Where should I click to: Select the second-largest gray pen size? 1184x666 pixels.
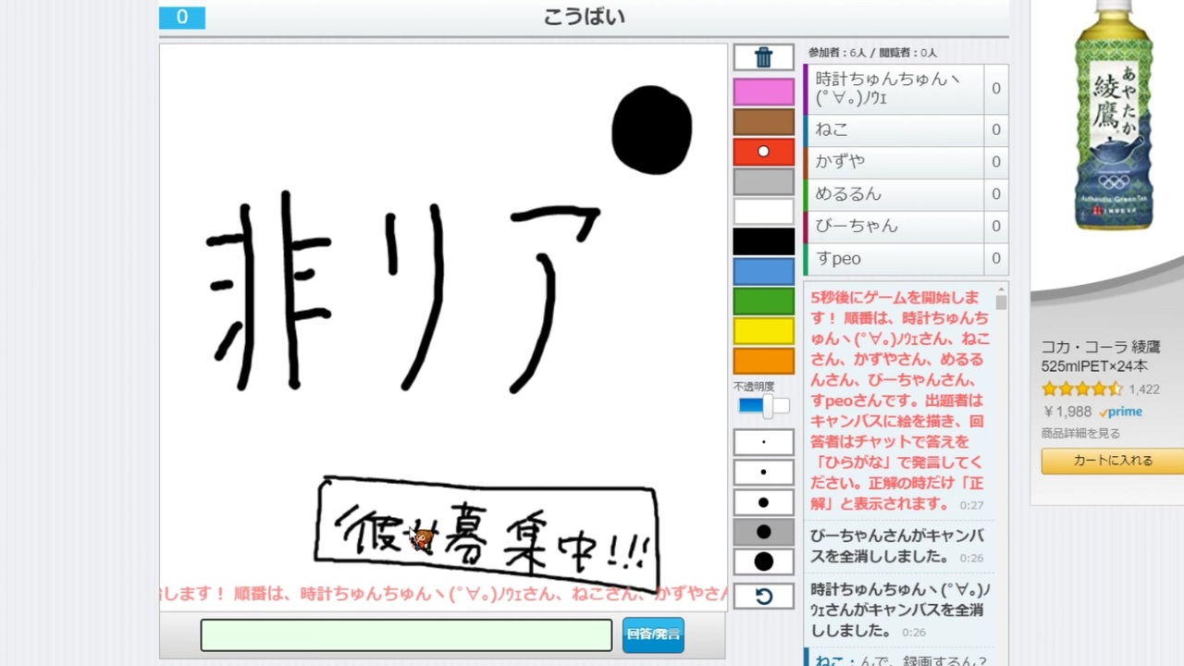point(763,532)
